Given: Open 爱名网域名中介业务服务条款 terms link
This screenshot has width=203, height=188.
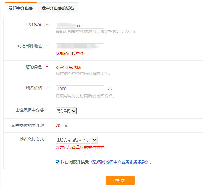Looking at the screenshot, I should pyautogui.click(x=121, y=162).
